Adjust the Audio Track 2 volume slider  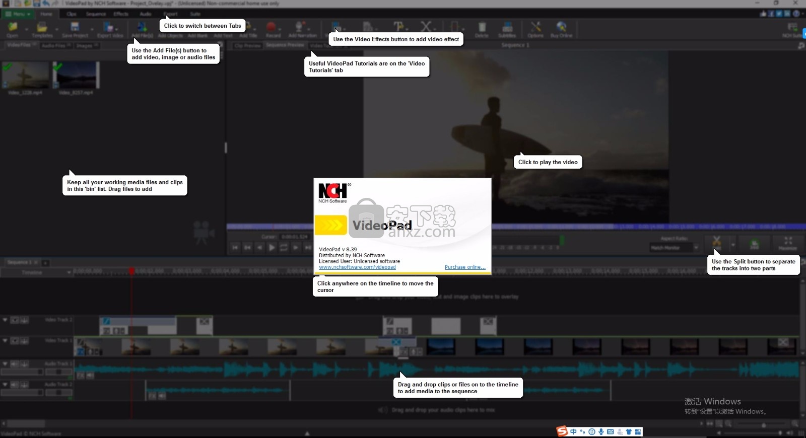pyautogui.click(x=21, y=393)
